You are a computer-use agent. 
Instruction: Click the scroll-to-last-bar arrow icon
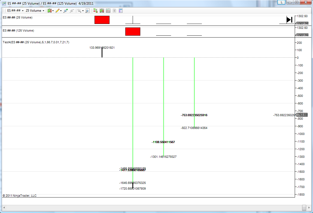coord(290,20)
